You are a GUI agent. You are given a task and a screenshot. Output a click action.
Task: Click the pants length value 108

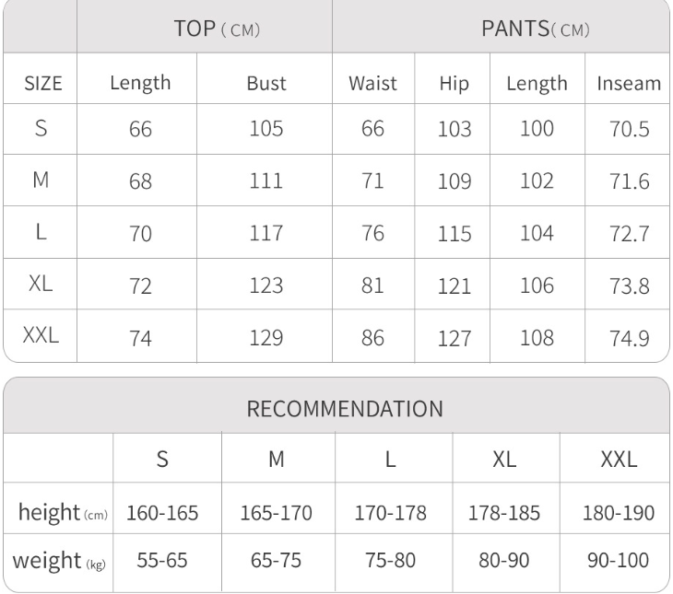(535, 337)
